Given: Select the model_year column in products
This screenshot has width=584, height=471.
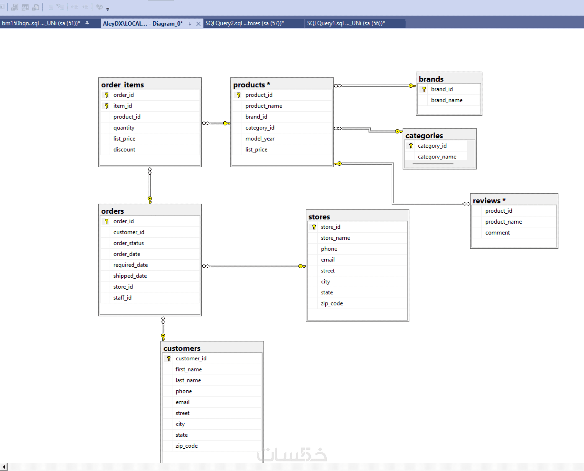Looking at the screenshot, I should (x=282, y=138).
